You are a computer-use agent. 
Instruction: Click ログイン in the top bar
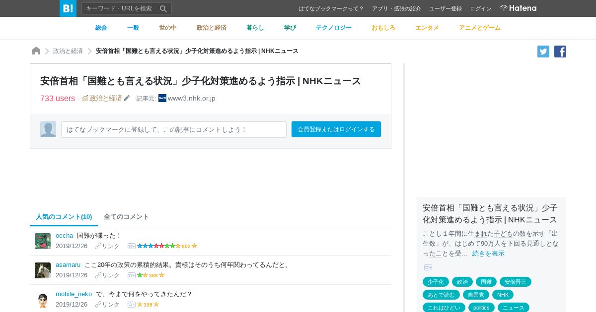[481, 8]
